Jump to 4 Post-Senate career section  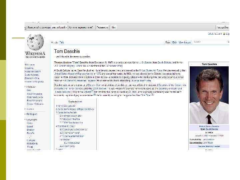point(65,126)
